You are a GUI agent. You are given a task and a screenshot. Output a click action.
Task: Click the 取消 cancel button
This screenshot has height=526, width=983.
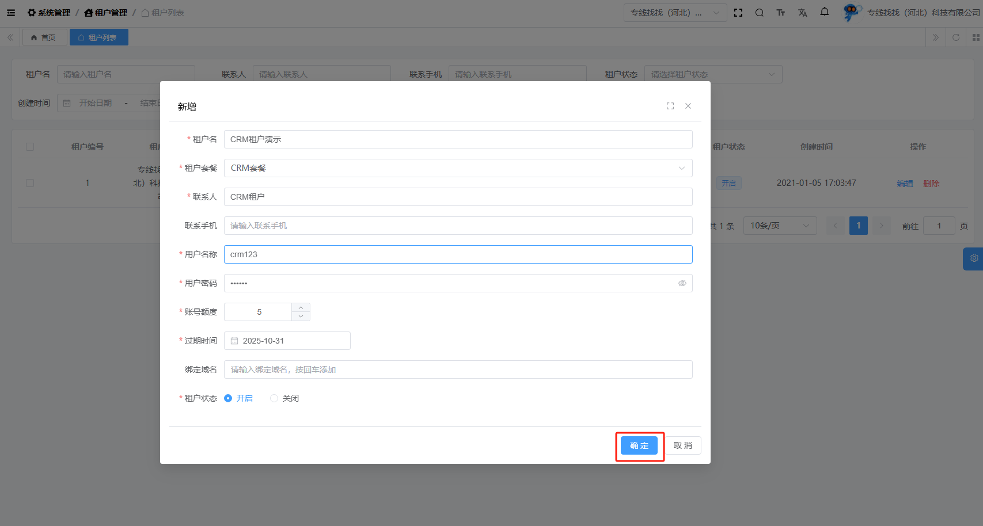[x=683, y=445]
